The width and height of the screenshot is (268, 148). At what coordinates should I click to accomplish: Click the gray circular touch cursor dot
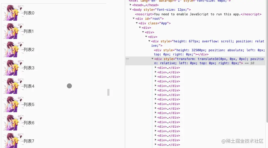[x=69, y=86]
